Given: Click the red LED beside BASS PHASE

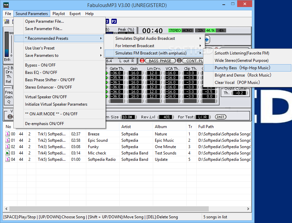Looking at the screenshot, I should tap(142, 61).
